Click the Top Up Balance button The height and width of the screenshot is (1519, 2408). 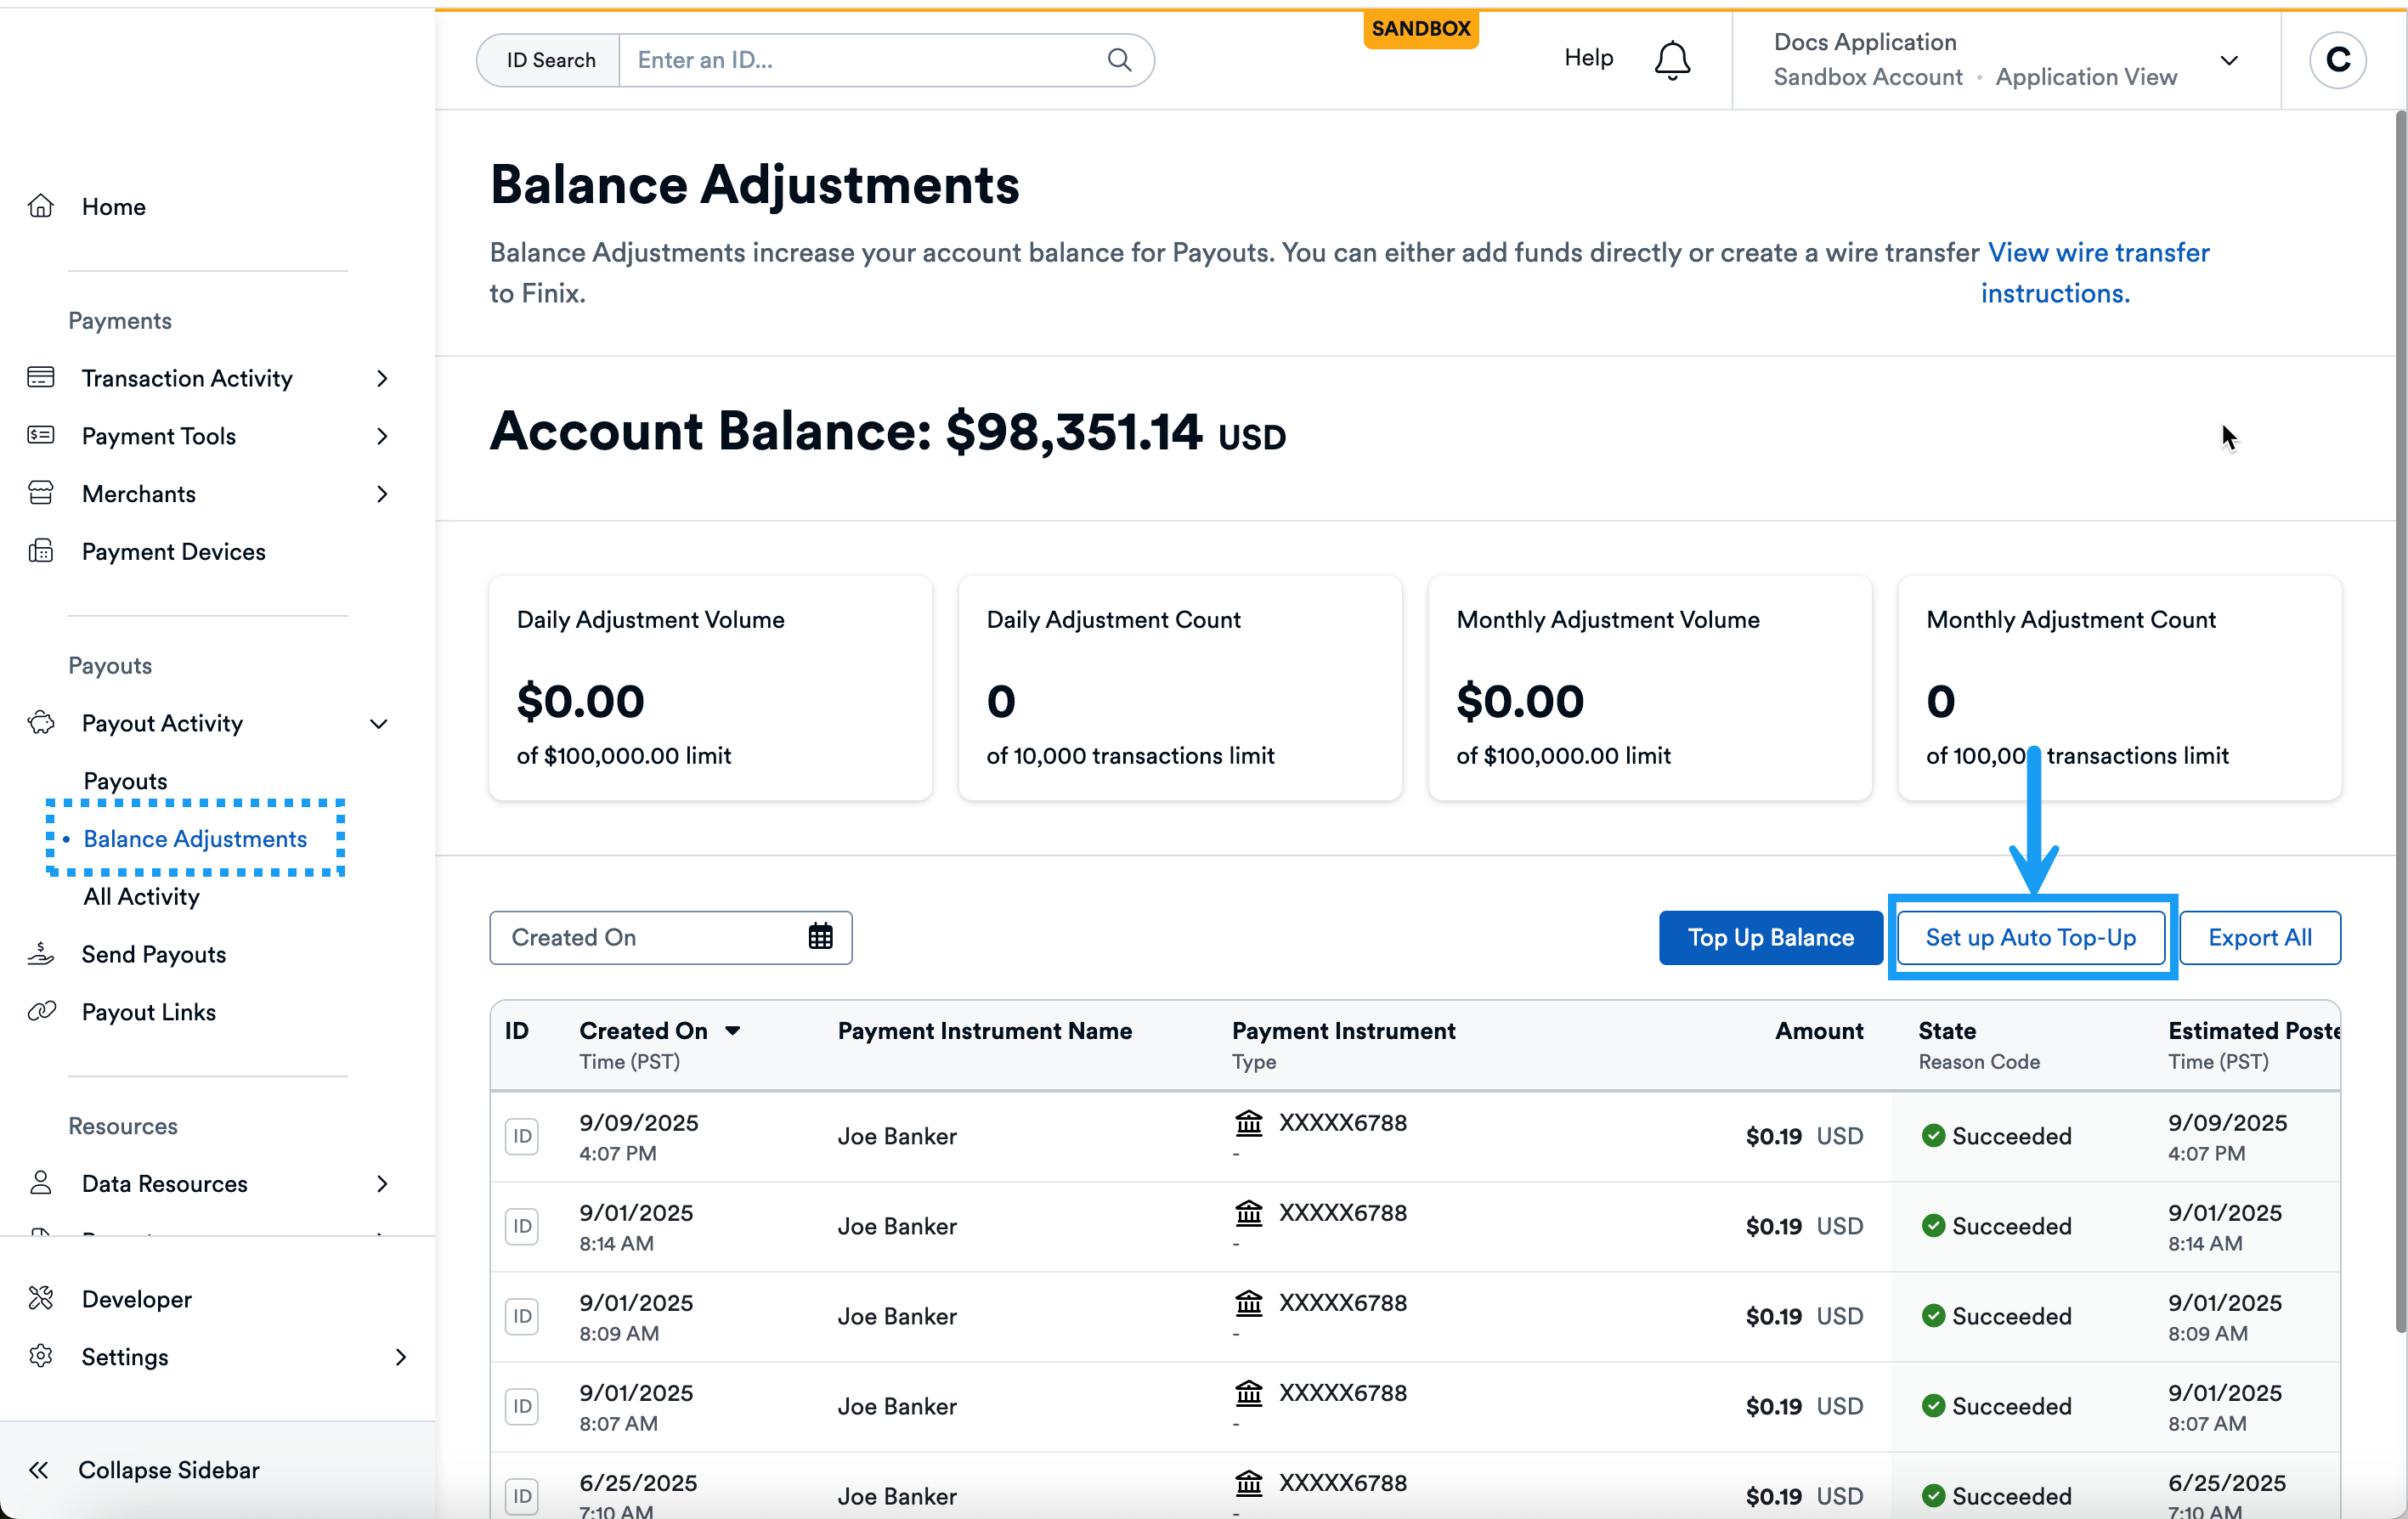1769,937
